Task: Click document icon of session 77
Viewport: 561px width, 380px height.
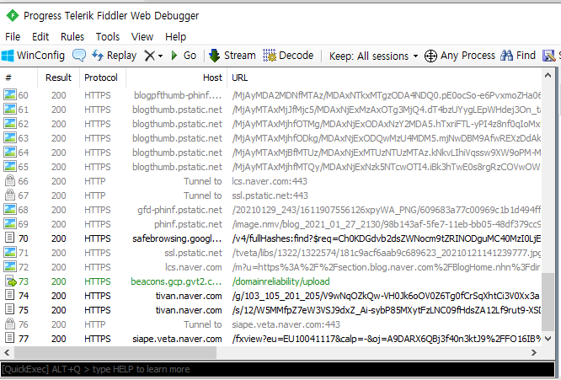Action: pyautogui.click(x=10, y=338)
